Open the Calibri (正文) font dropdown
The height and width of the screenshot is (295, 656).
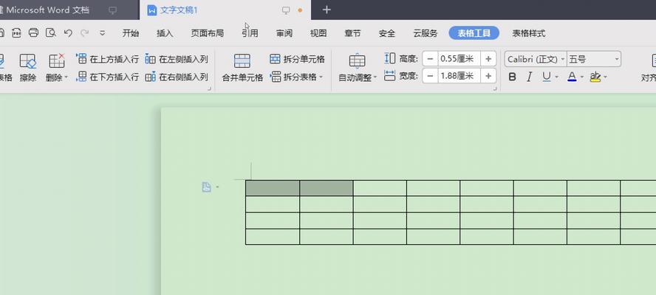click(562, 59)
